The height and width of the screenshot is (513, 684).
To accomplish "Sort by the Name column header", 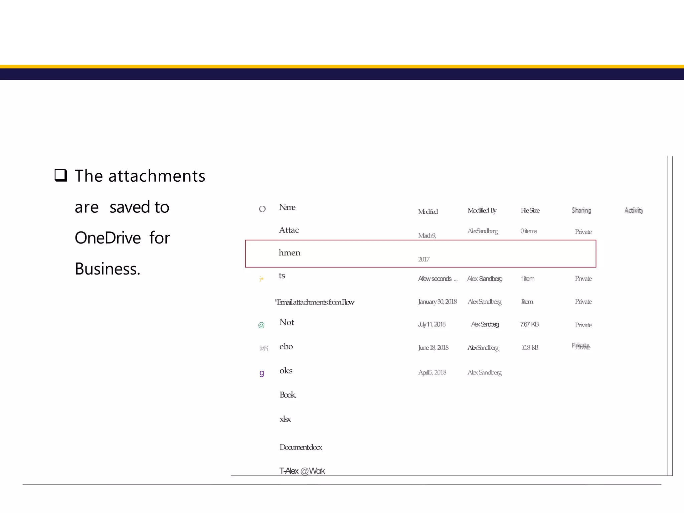I will click(x=287, y=207).
